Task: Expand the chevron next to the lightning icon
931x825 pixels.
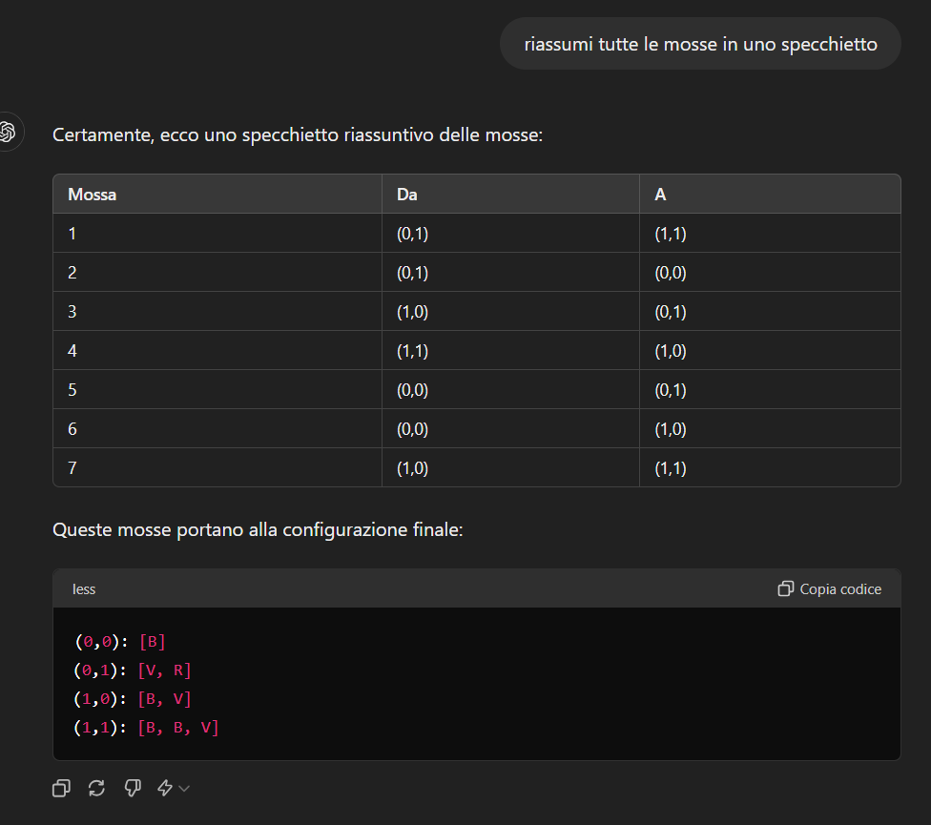Action: (184, 788)
